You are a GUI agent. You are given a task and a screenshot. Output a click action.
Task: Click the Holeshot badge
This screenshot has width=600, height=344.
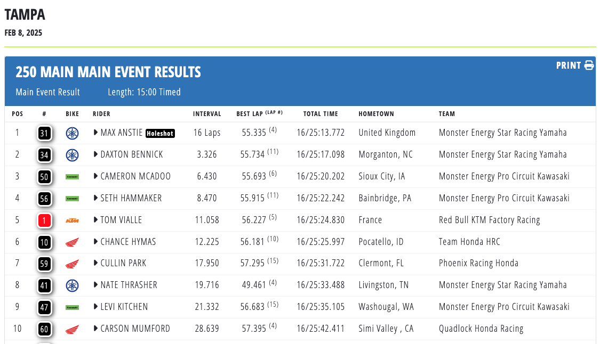pos(160,134)
